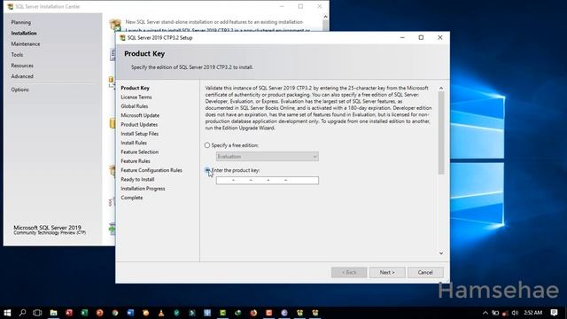Click the stand-alone installation icon in Installation Center

point(115,25)
